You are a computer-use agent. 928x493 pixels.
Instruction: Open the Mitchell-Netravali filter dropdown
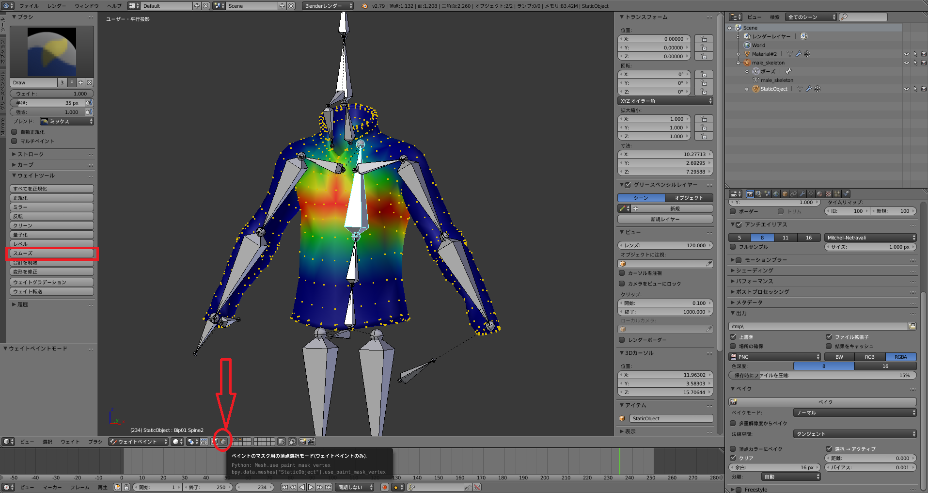tap(870, 238)
